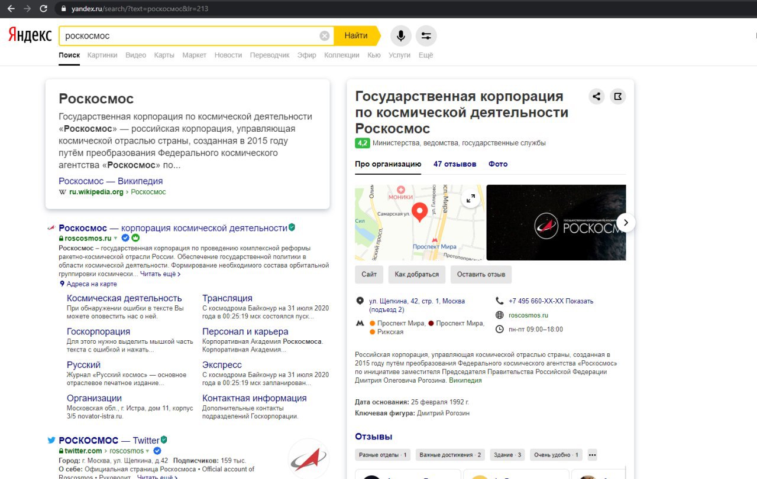
Task: Click green crown badge near roscosmos.ru
Action: click(135, 238)
